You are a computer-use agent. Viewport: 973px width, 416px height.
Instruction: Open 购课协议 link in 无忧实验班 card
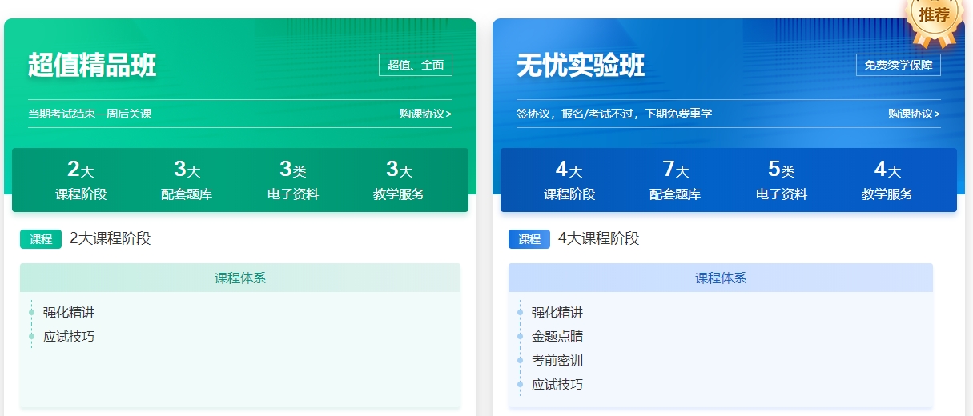pos(914,114)
